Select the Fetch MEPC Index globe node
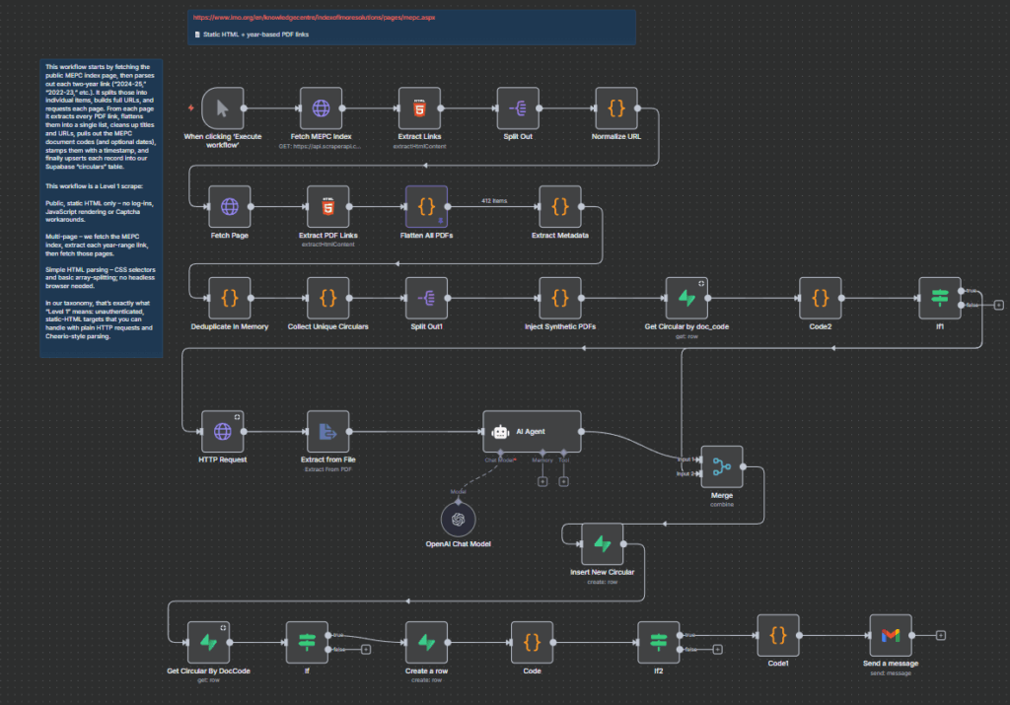Screen dimensions: 1010x705 (322, 107)
